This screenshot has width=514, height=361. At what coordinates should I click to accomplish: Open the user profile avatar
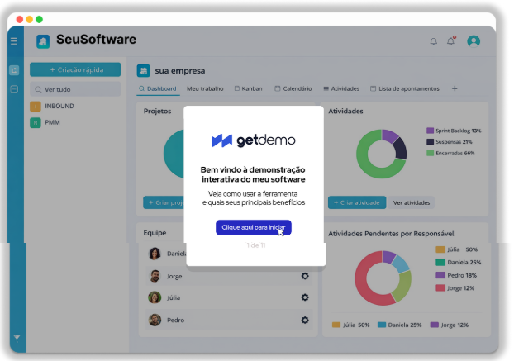click(474, 41)
